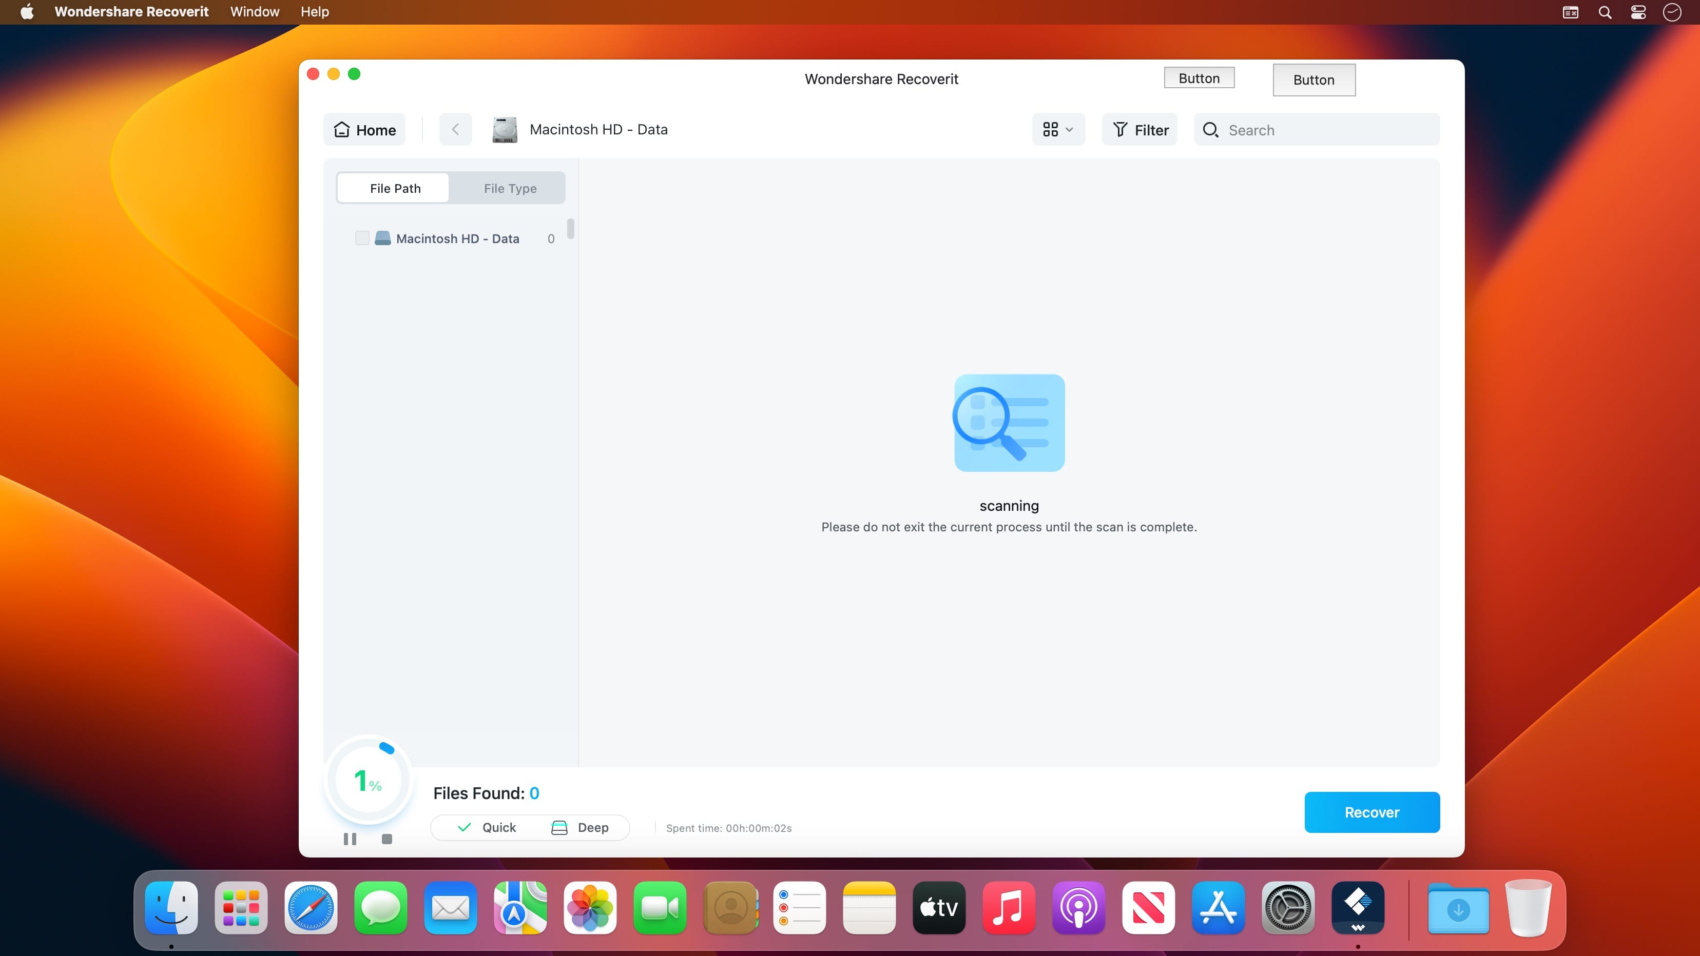
Task: Expand the grid view mode dropdown
Action: (x=1058, y=129)
